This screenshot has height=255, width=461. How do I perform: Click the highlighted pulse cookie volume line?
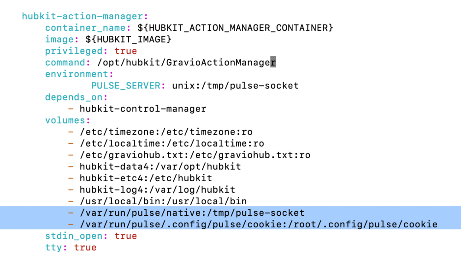[258, 225]
